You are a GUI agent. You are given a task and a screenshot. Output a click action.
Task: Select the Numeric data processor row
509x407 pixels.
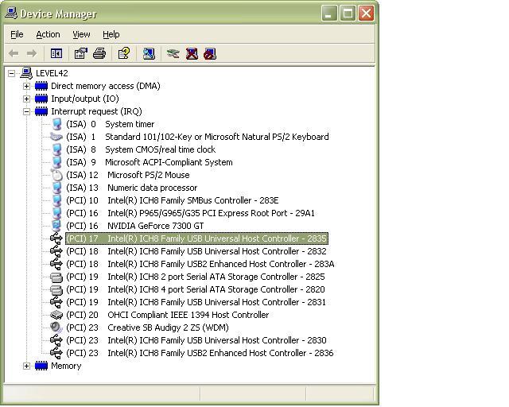tap(131, 188)
